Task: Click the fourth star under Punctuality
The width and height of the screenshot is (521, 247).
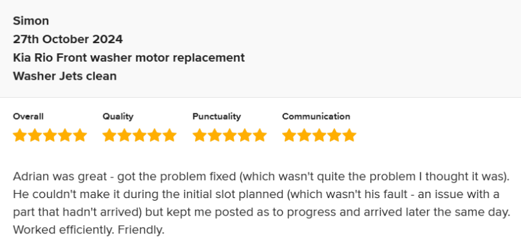Action: (245, 136)
